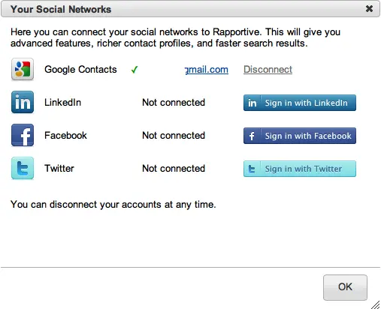Click the Google Contacts label
The width and height of the screenshot is (381, 309).
pyautogui.click(x=80, y=70)
